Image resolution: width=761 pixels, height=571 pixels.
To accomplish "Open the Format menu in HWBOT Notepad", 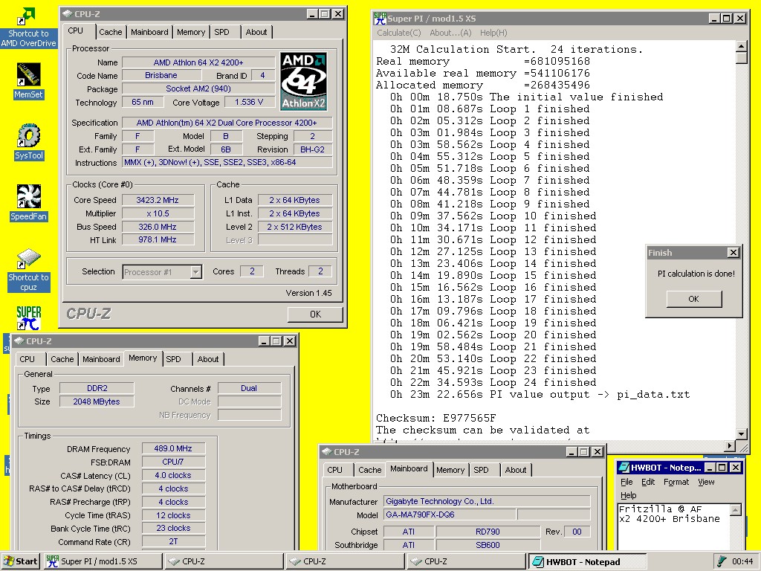I will (x=676, y=482).
